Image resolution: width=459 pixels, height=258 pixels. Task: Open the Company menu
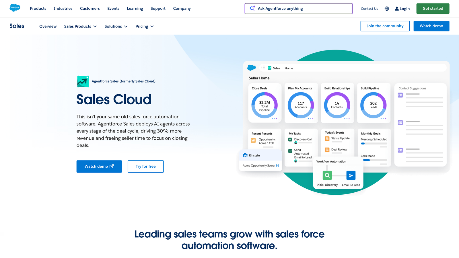182,9
